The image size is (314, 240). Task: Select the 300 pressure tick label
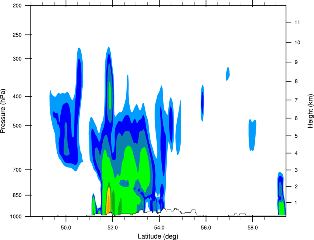click(17, 59)
